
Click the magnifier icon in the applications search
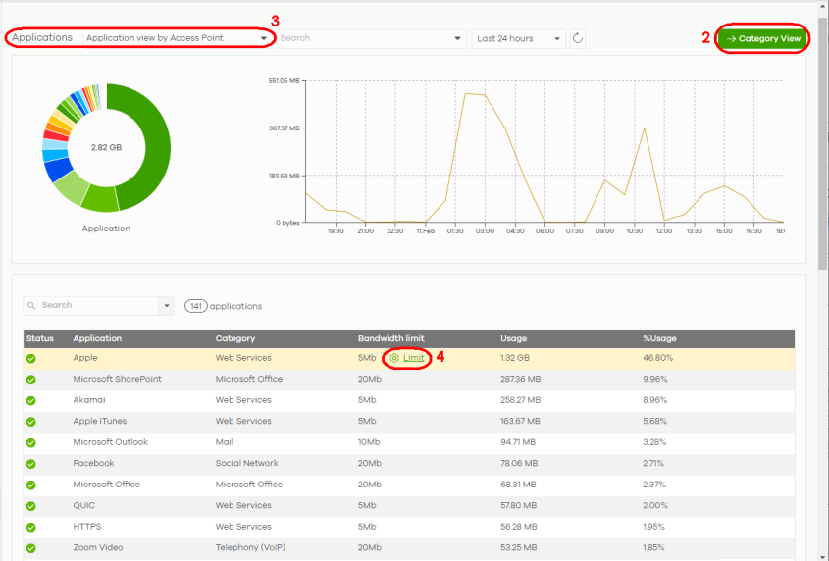tap(32, 306)
